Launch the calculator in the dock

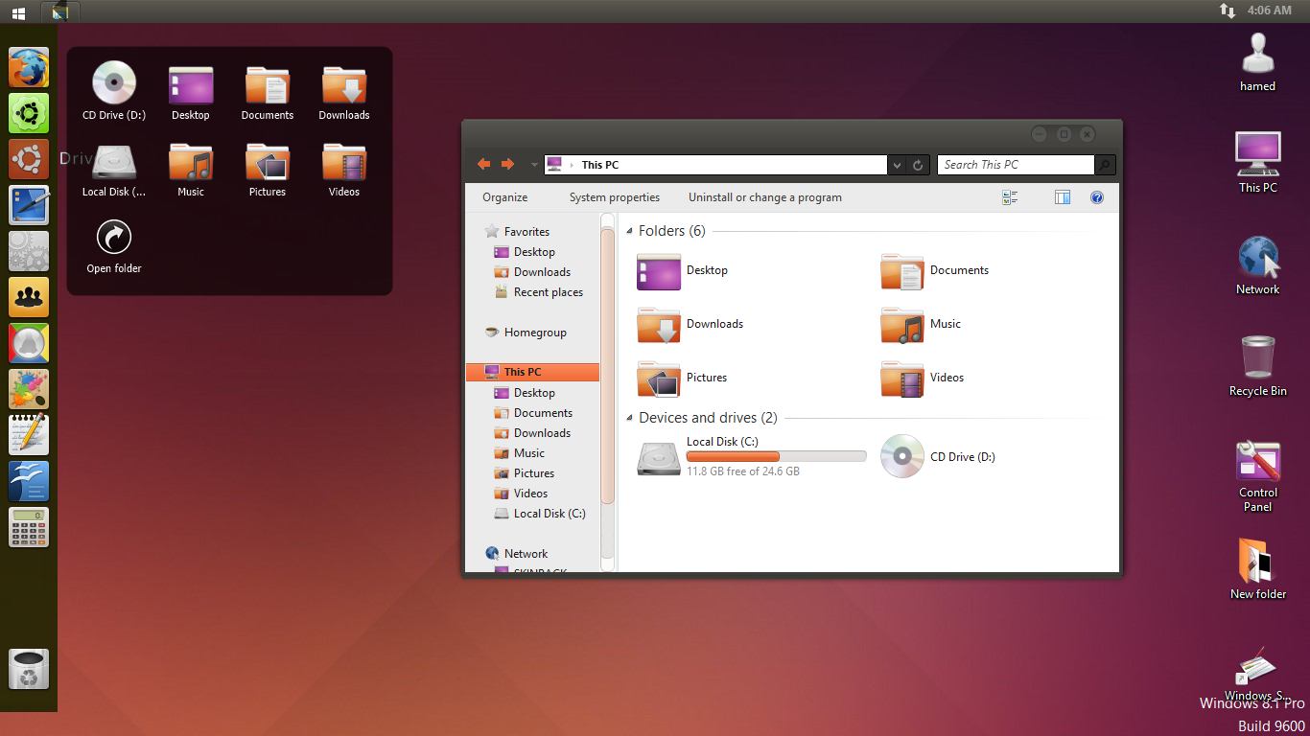(x=29, y=527)
